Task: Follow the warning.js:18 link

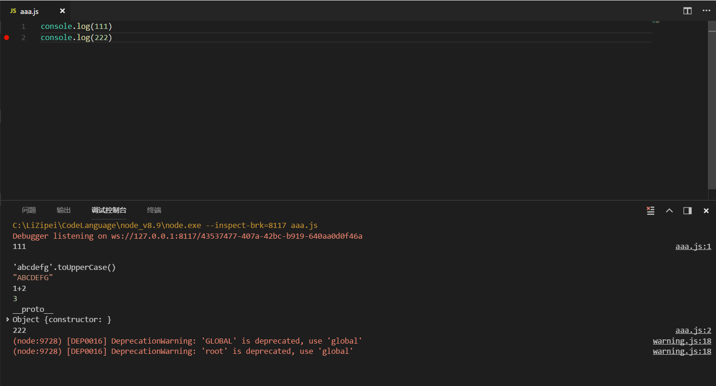Action: pyautogui.click(x=682, y=341)
